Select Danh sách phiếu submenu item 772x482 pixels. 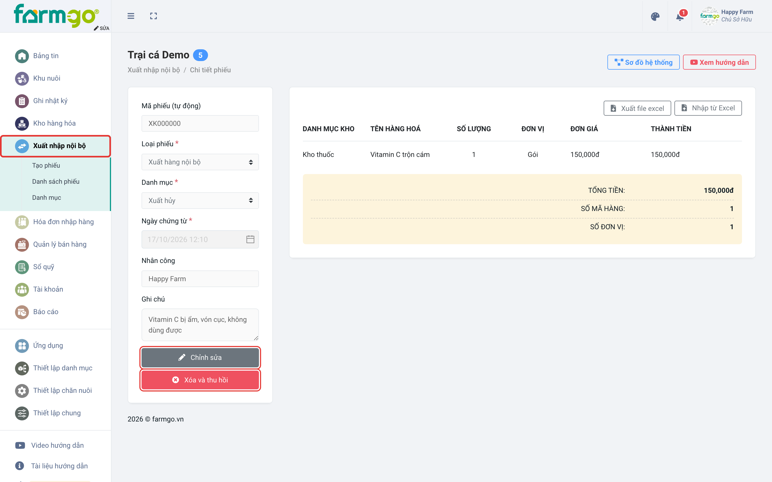56,181
